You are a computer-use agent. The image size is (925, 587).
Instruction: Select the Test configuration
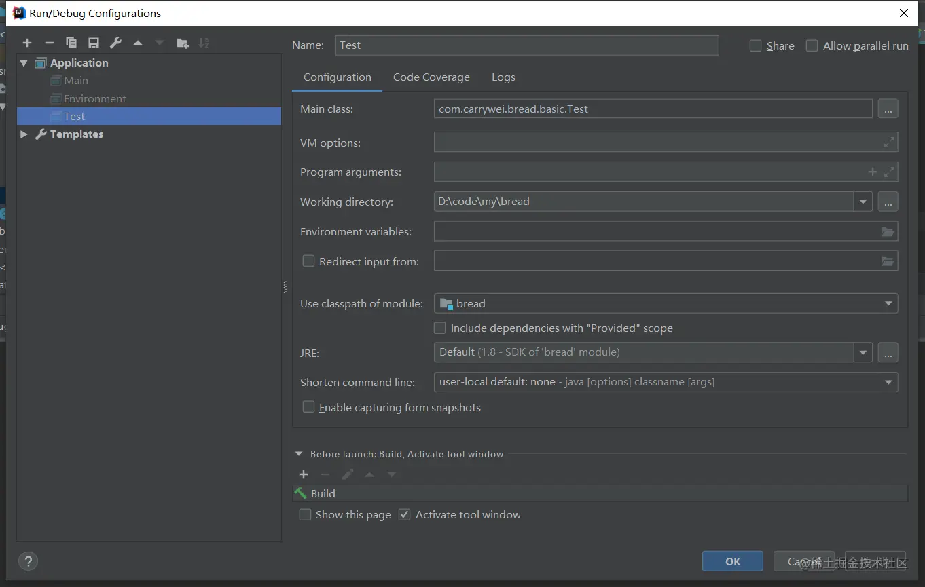(149, 116)
